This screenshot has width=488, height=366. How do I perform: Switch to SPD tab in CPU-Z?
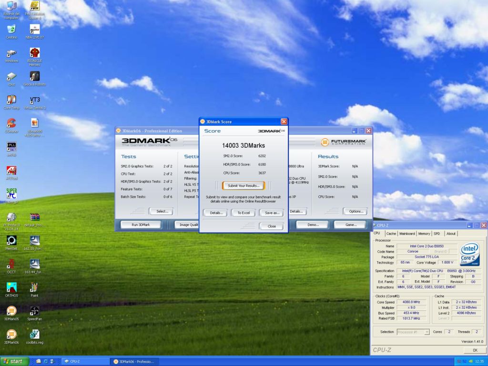[437, 234]
